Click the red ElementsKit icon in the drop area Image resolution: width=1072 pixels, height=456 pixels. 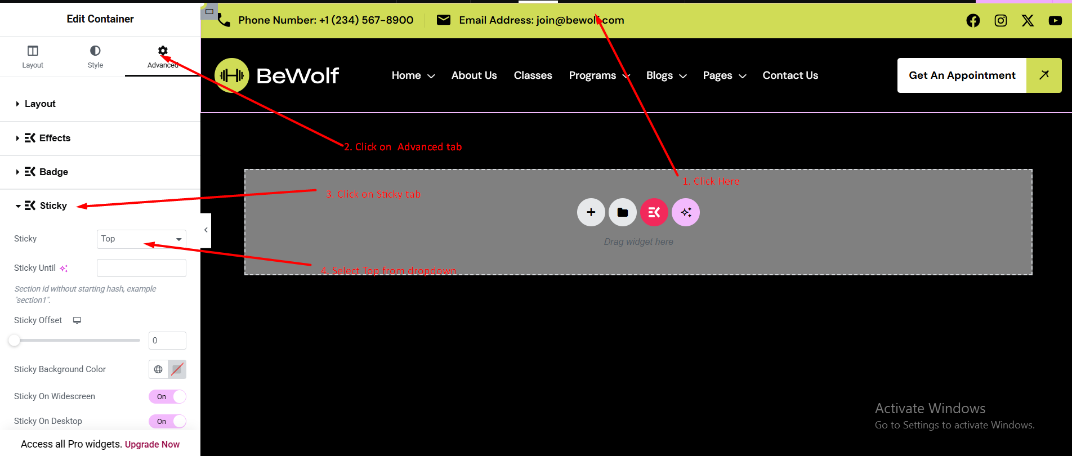point(654,212)
